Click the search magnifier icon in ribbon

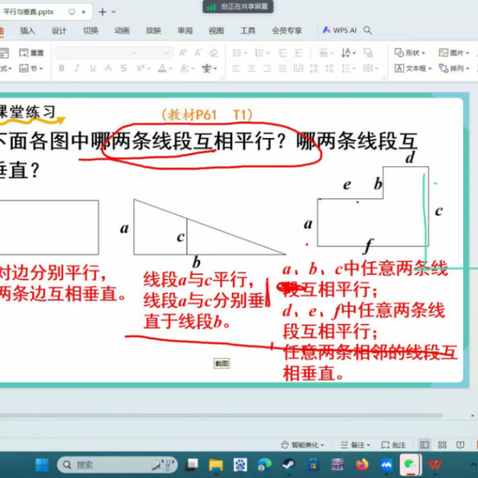(x=368, y=31)
